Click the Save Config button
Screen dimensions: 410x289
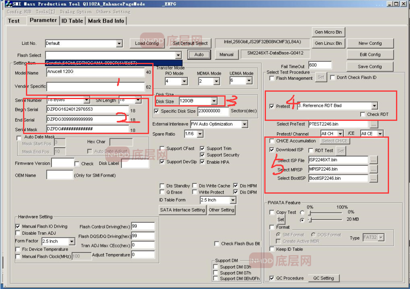pyautogui.click(x=370, y=67)
